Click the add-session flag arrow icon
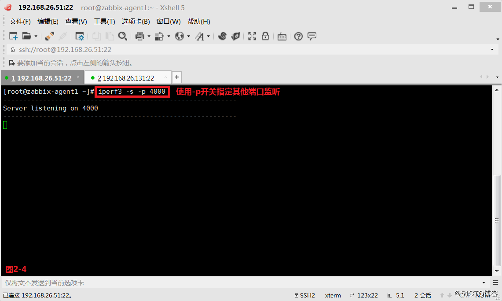Image resolution: width=502 pixels, height=301 pixels. coord(12,63)
